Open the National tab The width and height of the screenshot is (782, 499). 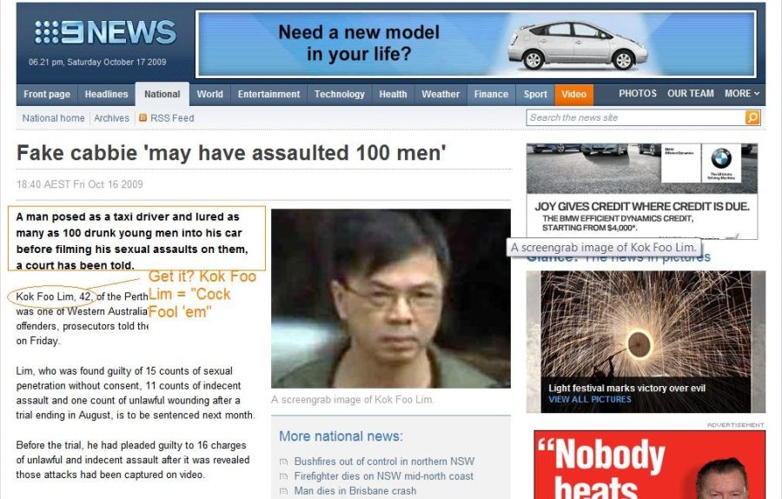tap(162, 94)
